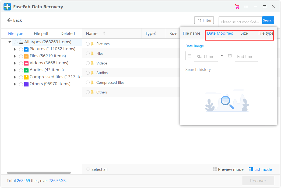Expand the Compressed files tree node

tap(15, 77)
